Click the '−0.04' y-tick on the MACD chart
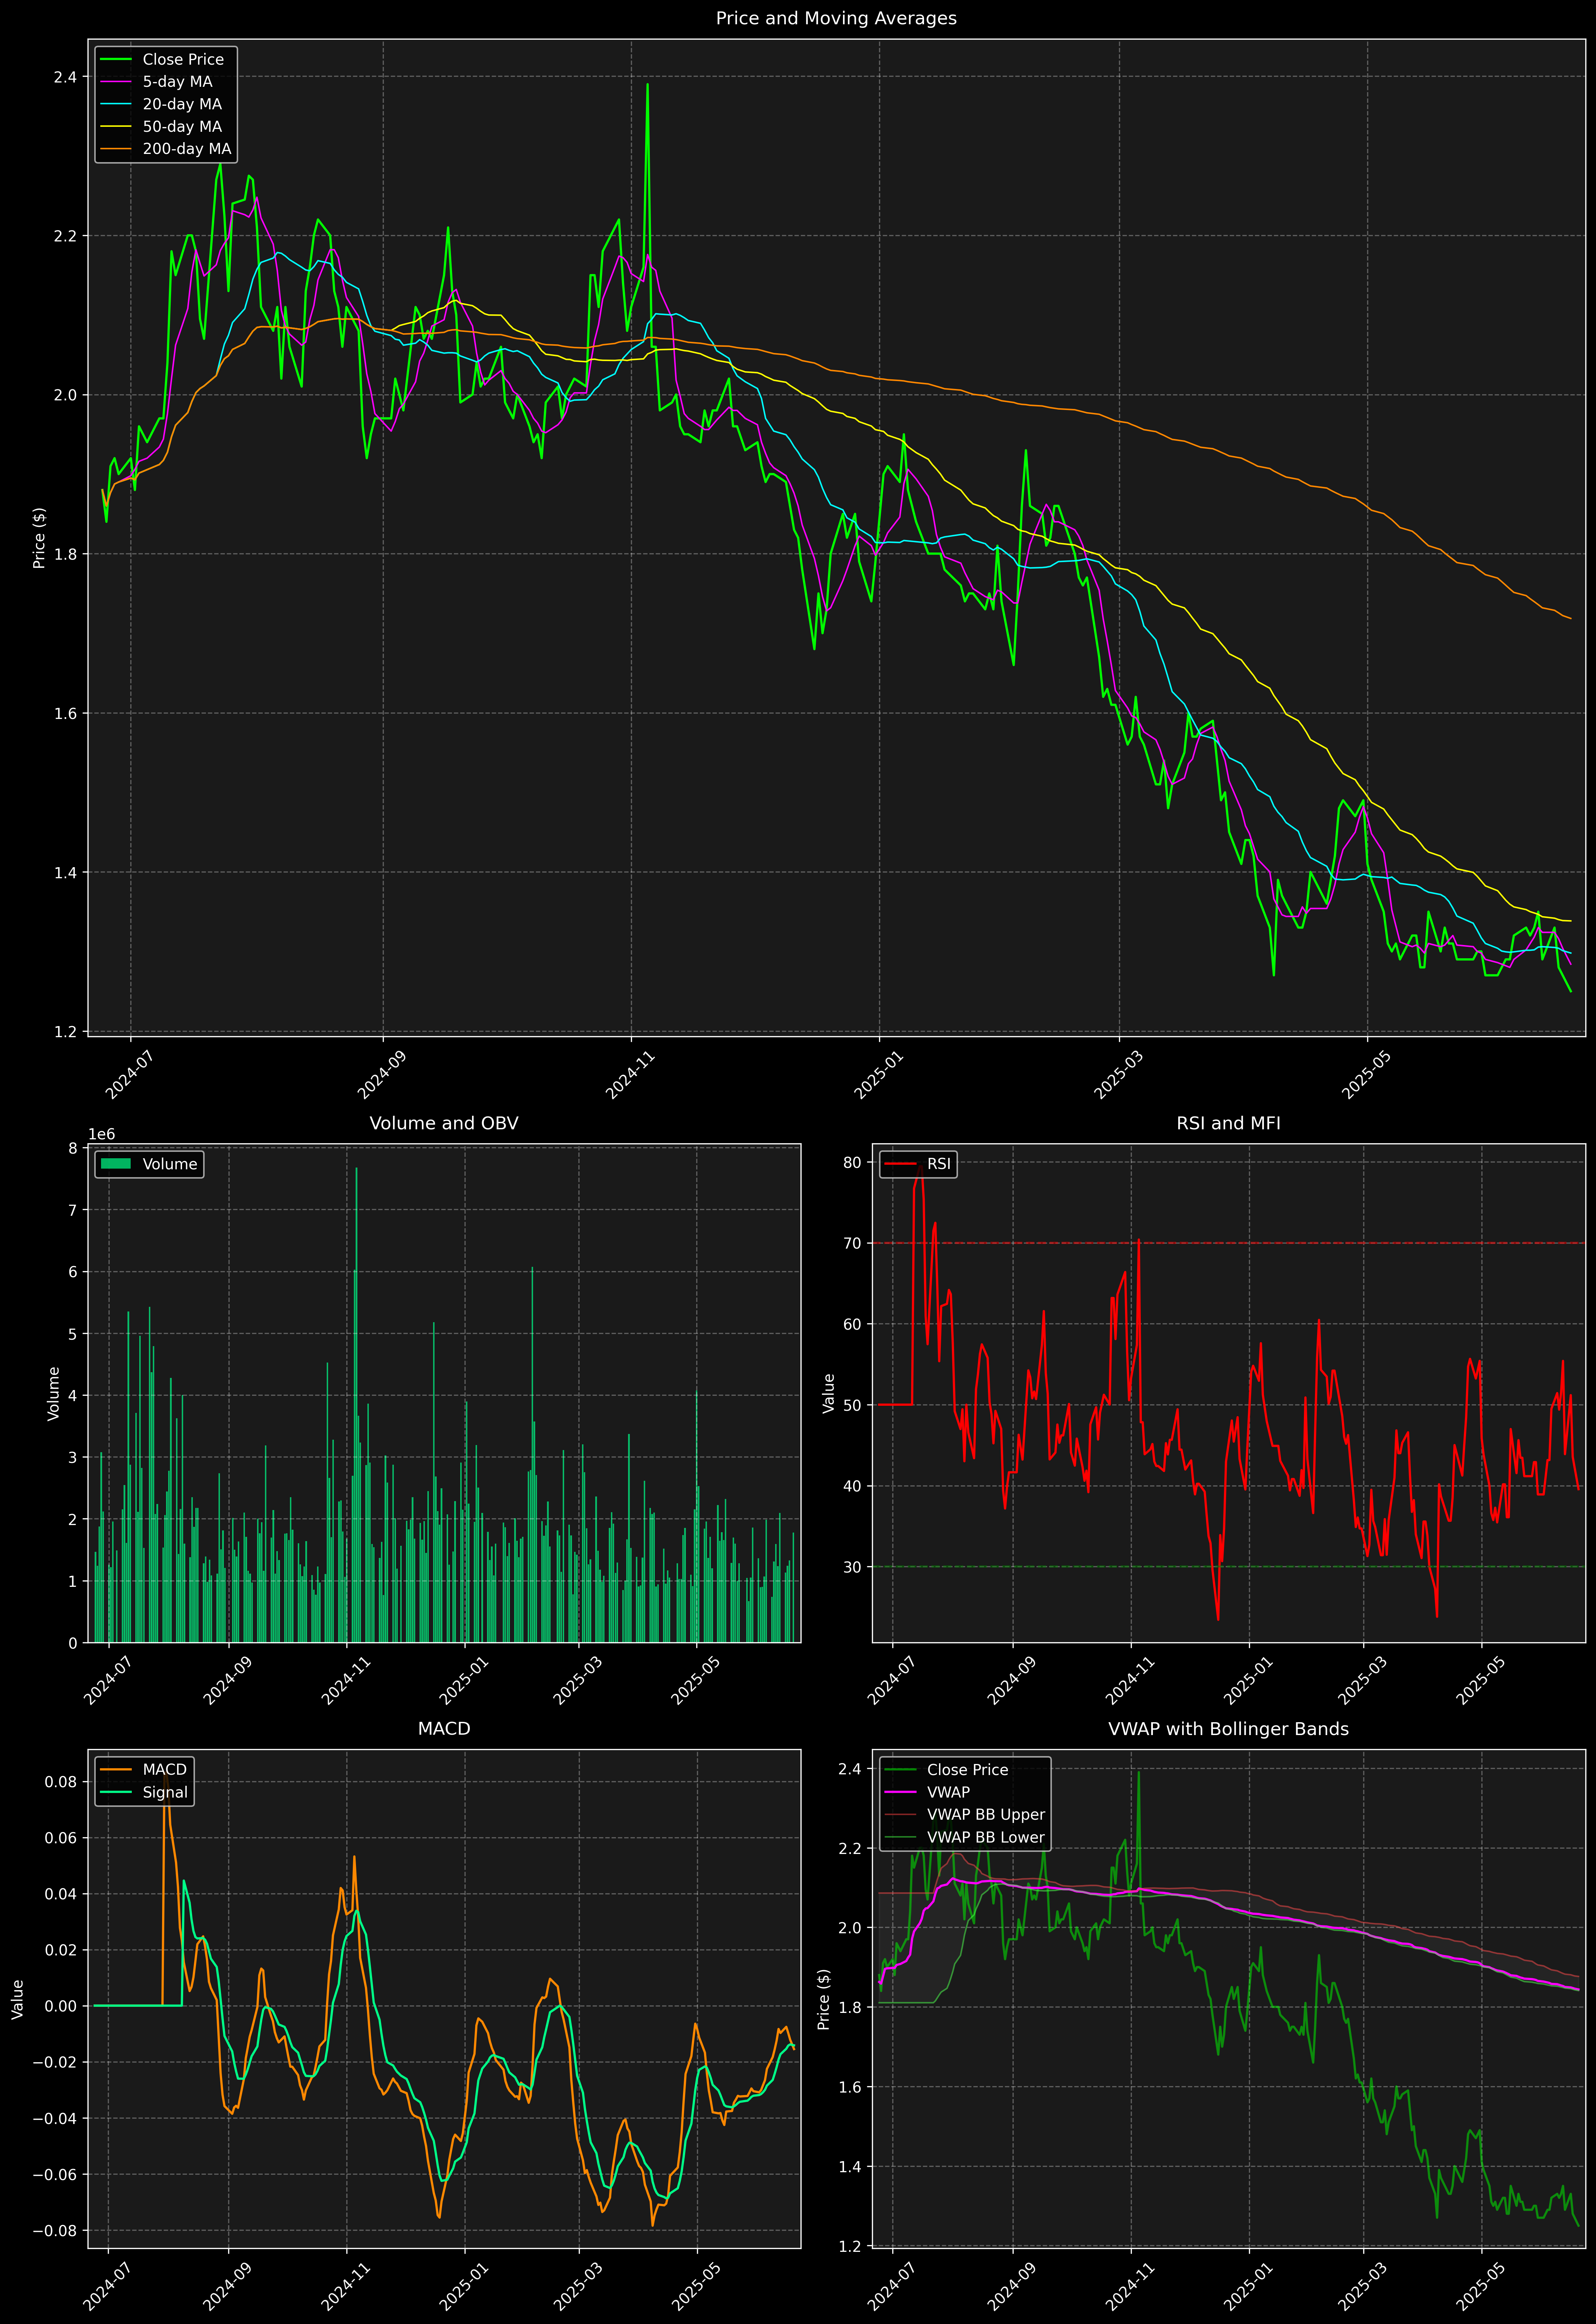The height and width of the screenshot is (2324, 1596). pyautogui.click(x=55, y=2118)
